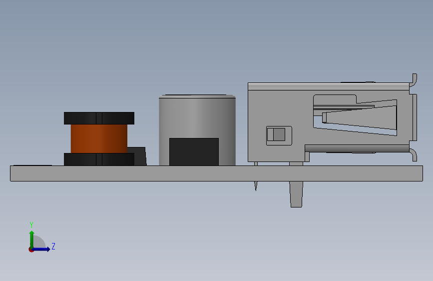Select the top black flange of inductor

coord(99,118)
